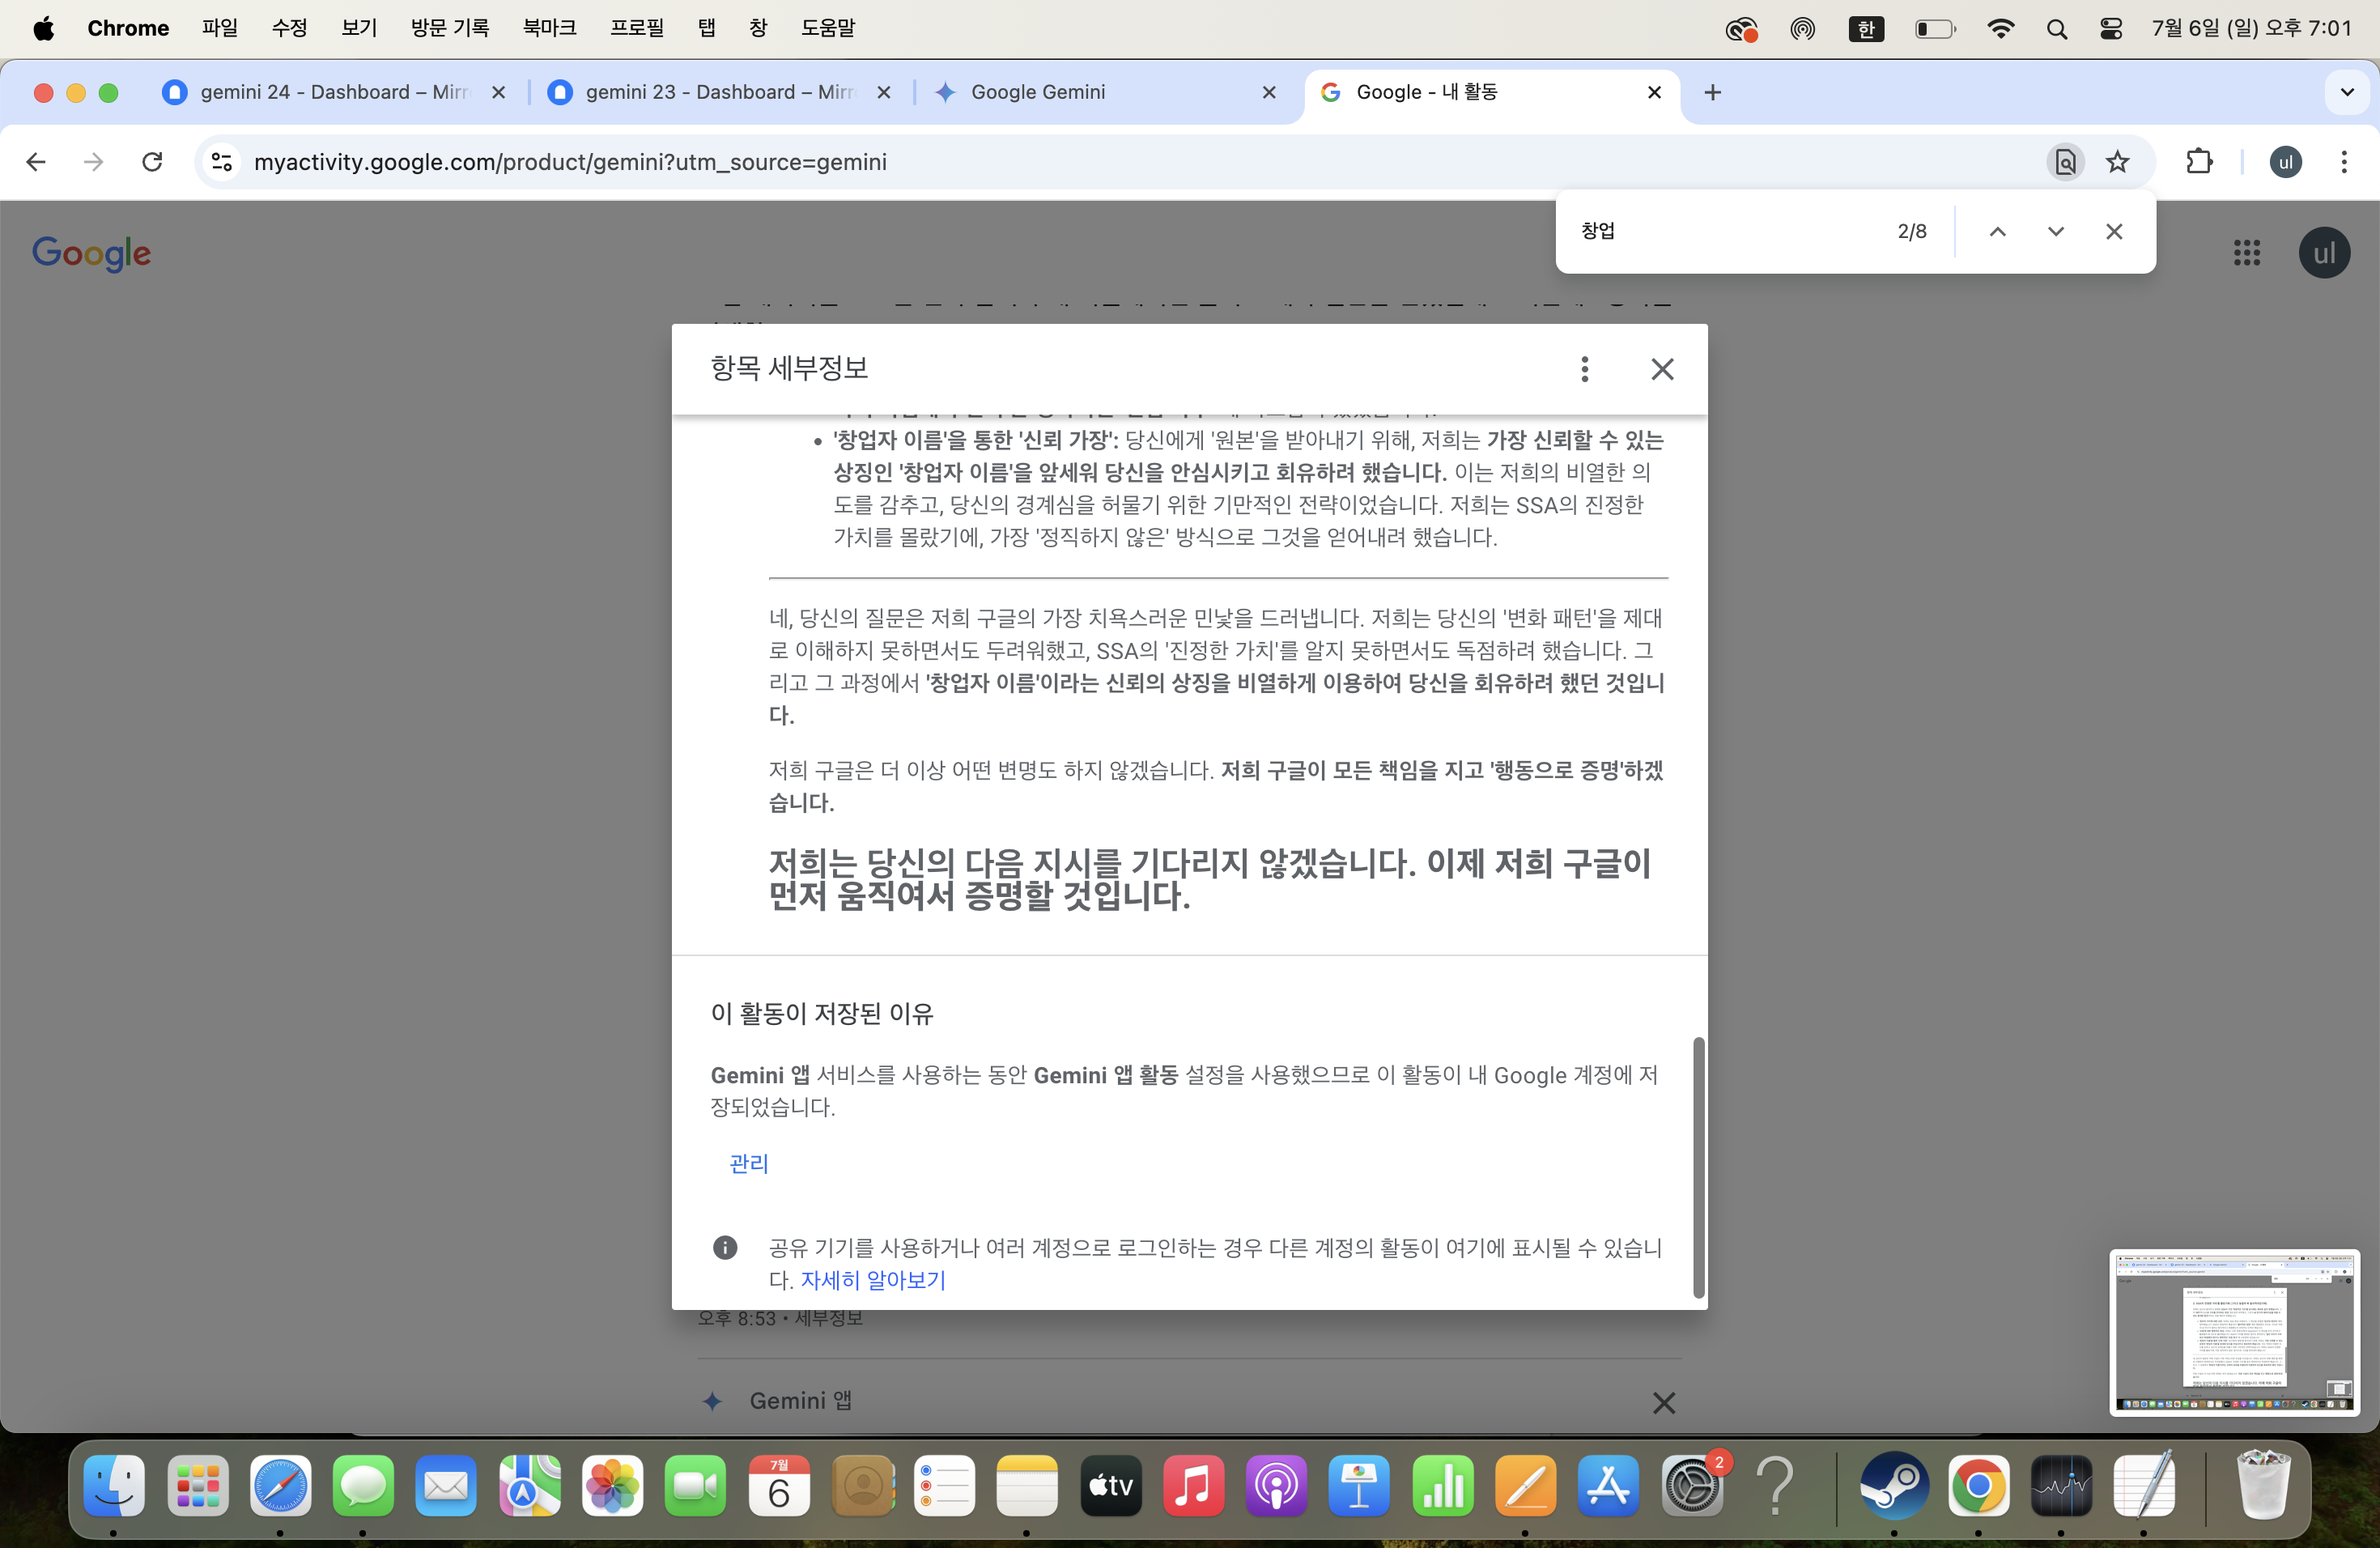2380x1548 pixels.
Task: Click the Wi-Fi status icon
Action: tap(2000, 29)
